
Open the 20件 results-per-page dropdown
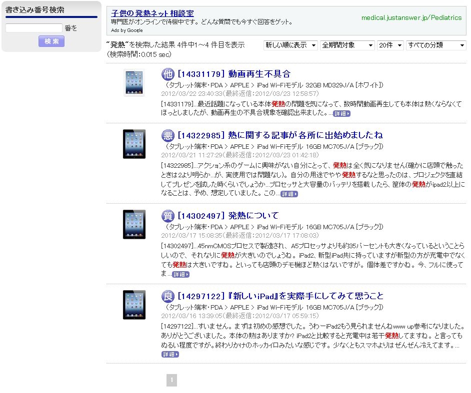(x=390, y=45)
